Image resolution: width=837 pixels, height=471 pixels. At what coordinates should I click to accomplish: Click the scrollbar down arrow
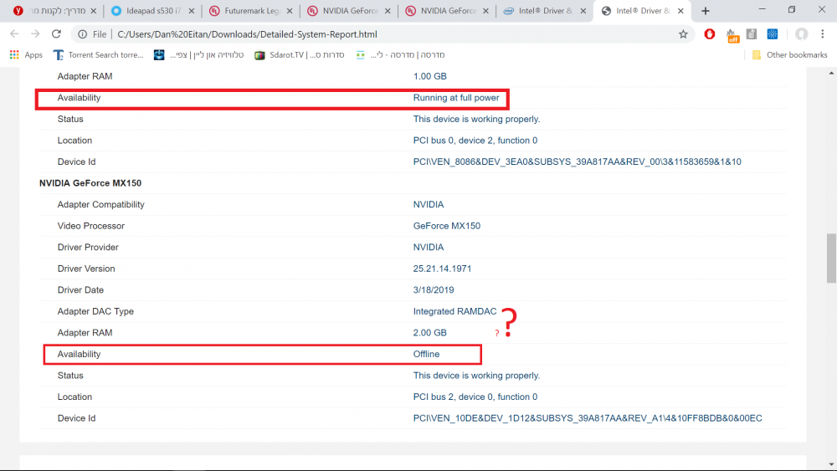tap(832, 464)
